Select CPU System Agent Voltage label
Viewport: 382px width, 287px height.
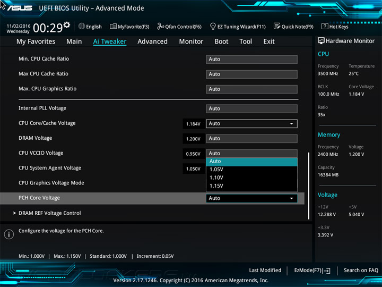[50, 168]
